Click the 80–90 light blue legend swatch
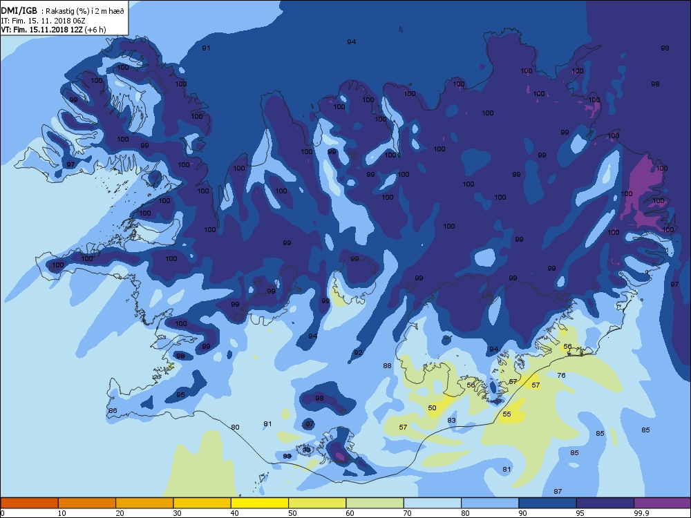 490,503
